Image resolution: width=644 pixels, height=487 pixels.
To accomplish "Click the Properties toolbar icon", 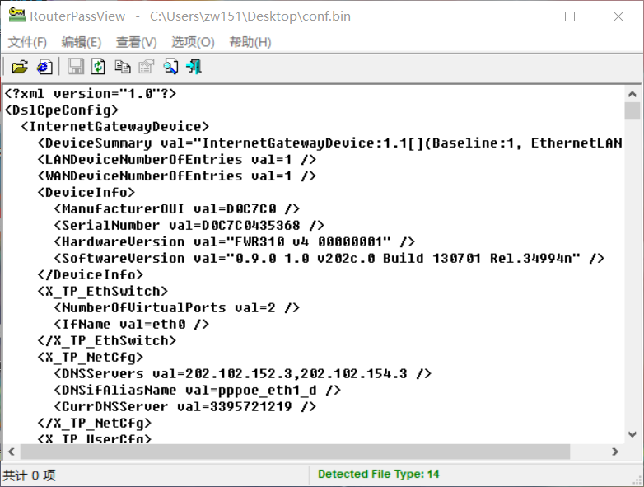I will (147, 67).
